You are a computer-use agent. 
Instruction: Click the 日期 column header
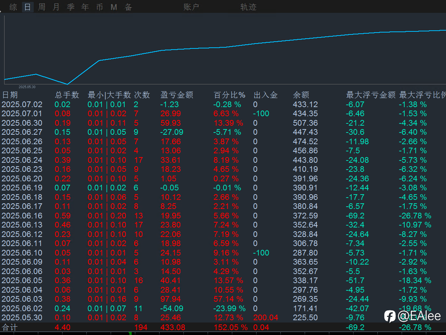tap(10, 95)
